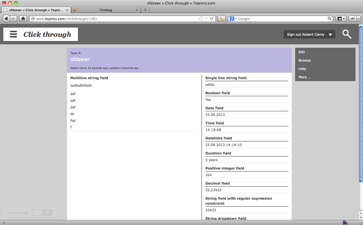Switch to the Firebug tab
363x225 pixels.
(106, 10)
